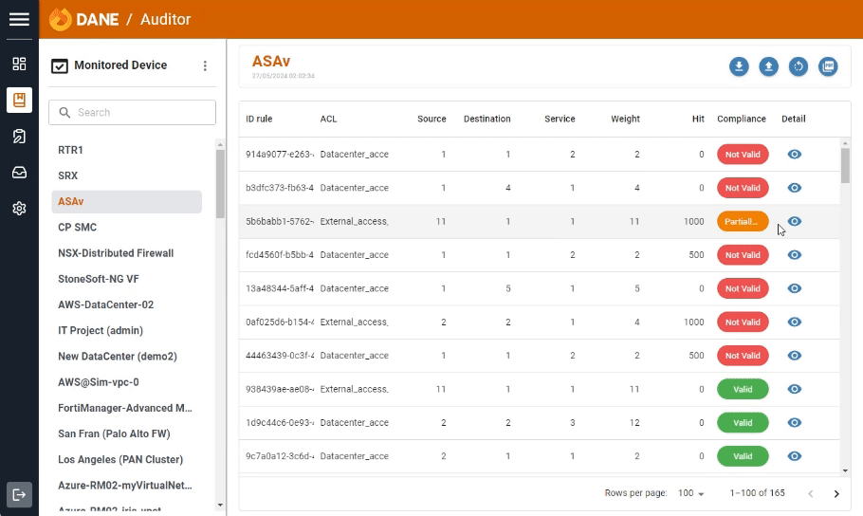Click Partially compliant badge for rule 5b6babb1
This screenshot has width=863, height=516.
tap(743, 221)
